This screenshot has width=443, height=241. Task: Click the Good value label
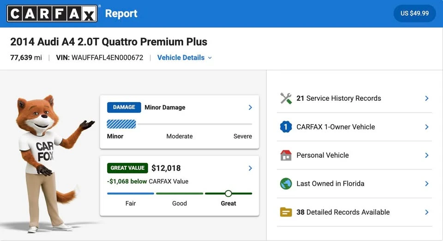[180, 203]
